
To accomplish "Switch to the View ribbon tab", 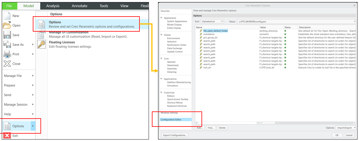I will [x=124, y=6].
